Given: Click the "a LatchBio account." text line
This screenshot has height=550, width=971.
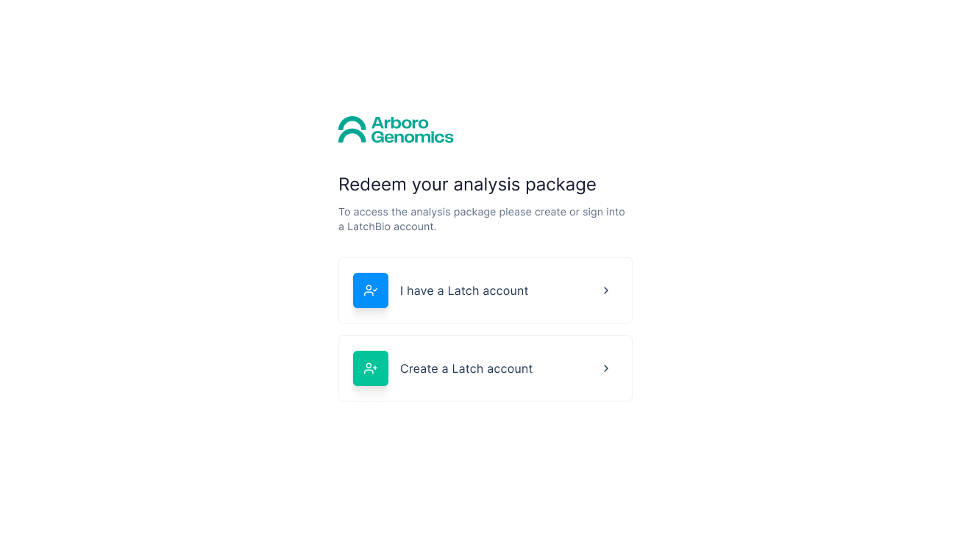Looking at the screenshot, I should [x=388, y=226].
